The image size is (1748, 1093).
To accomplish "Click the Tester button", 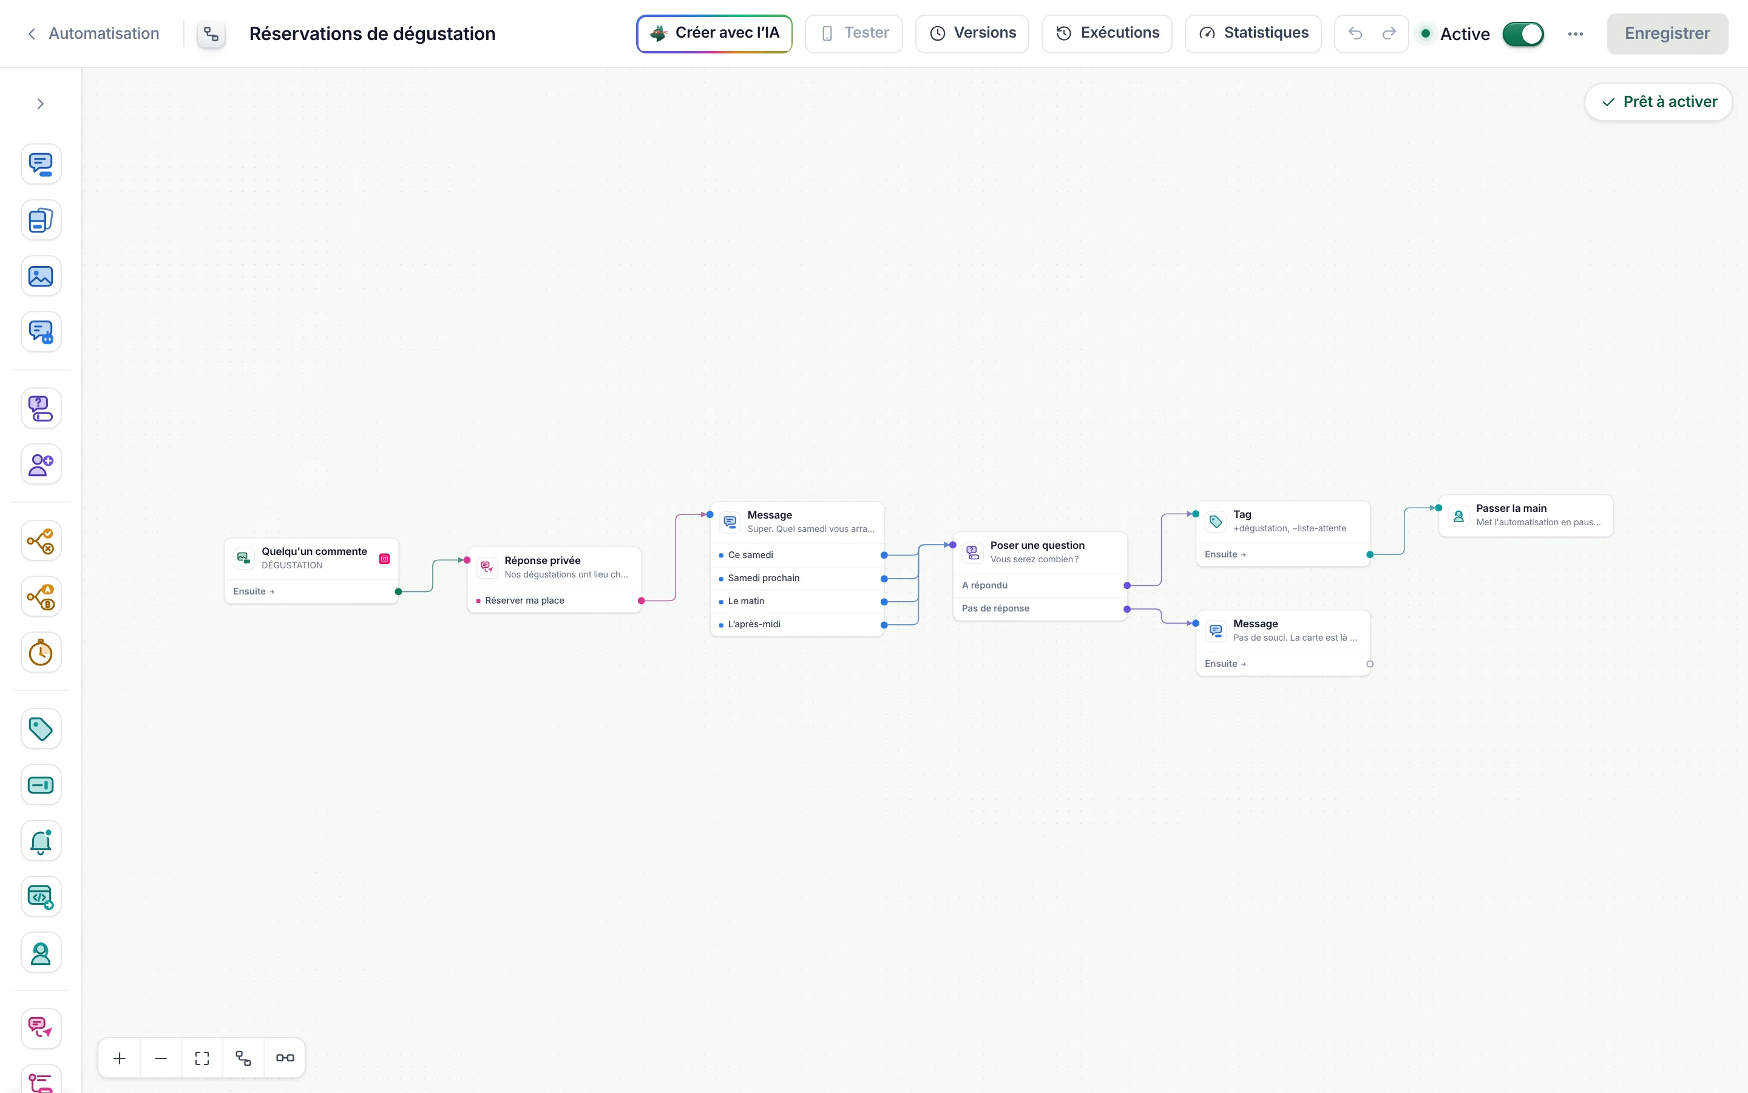I will click(854, 33).
